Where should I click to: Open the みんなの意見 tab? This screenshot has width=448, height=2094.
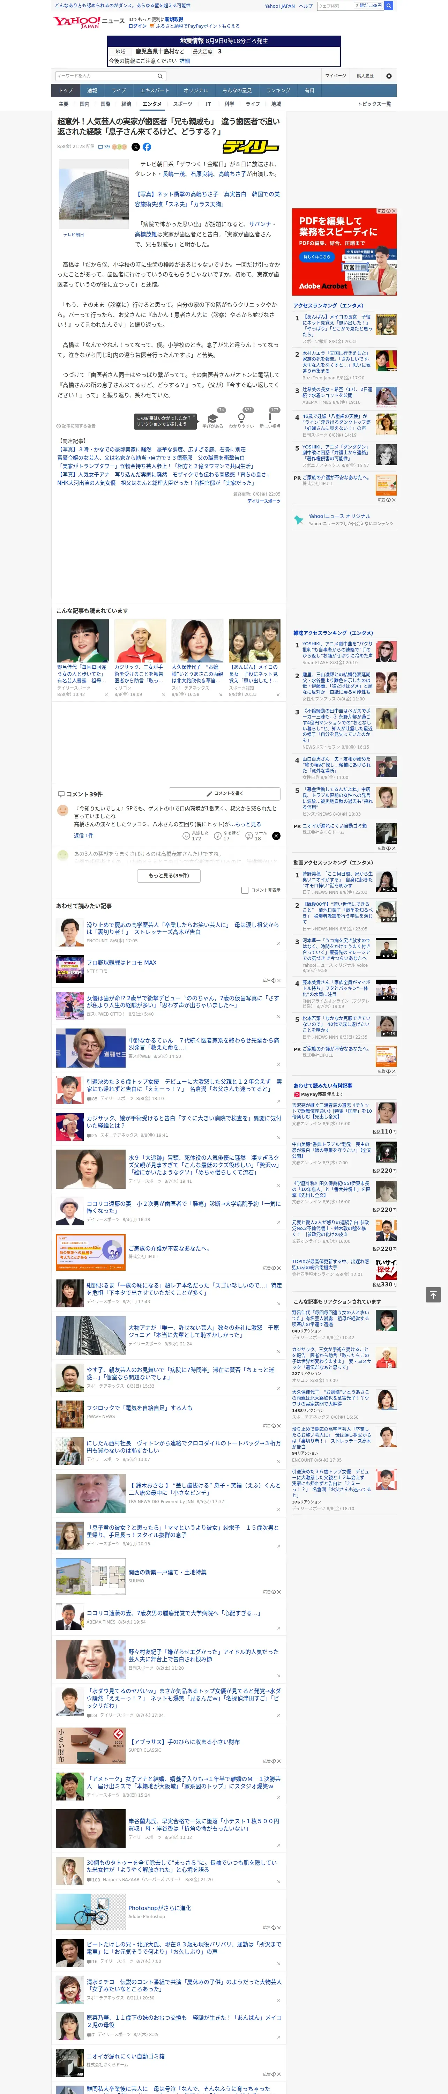pyautogui.click(x=237, y=90)
